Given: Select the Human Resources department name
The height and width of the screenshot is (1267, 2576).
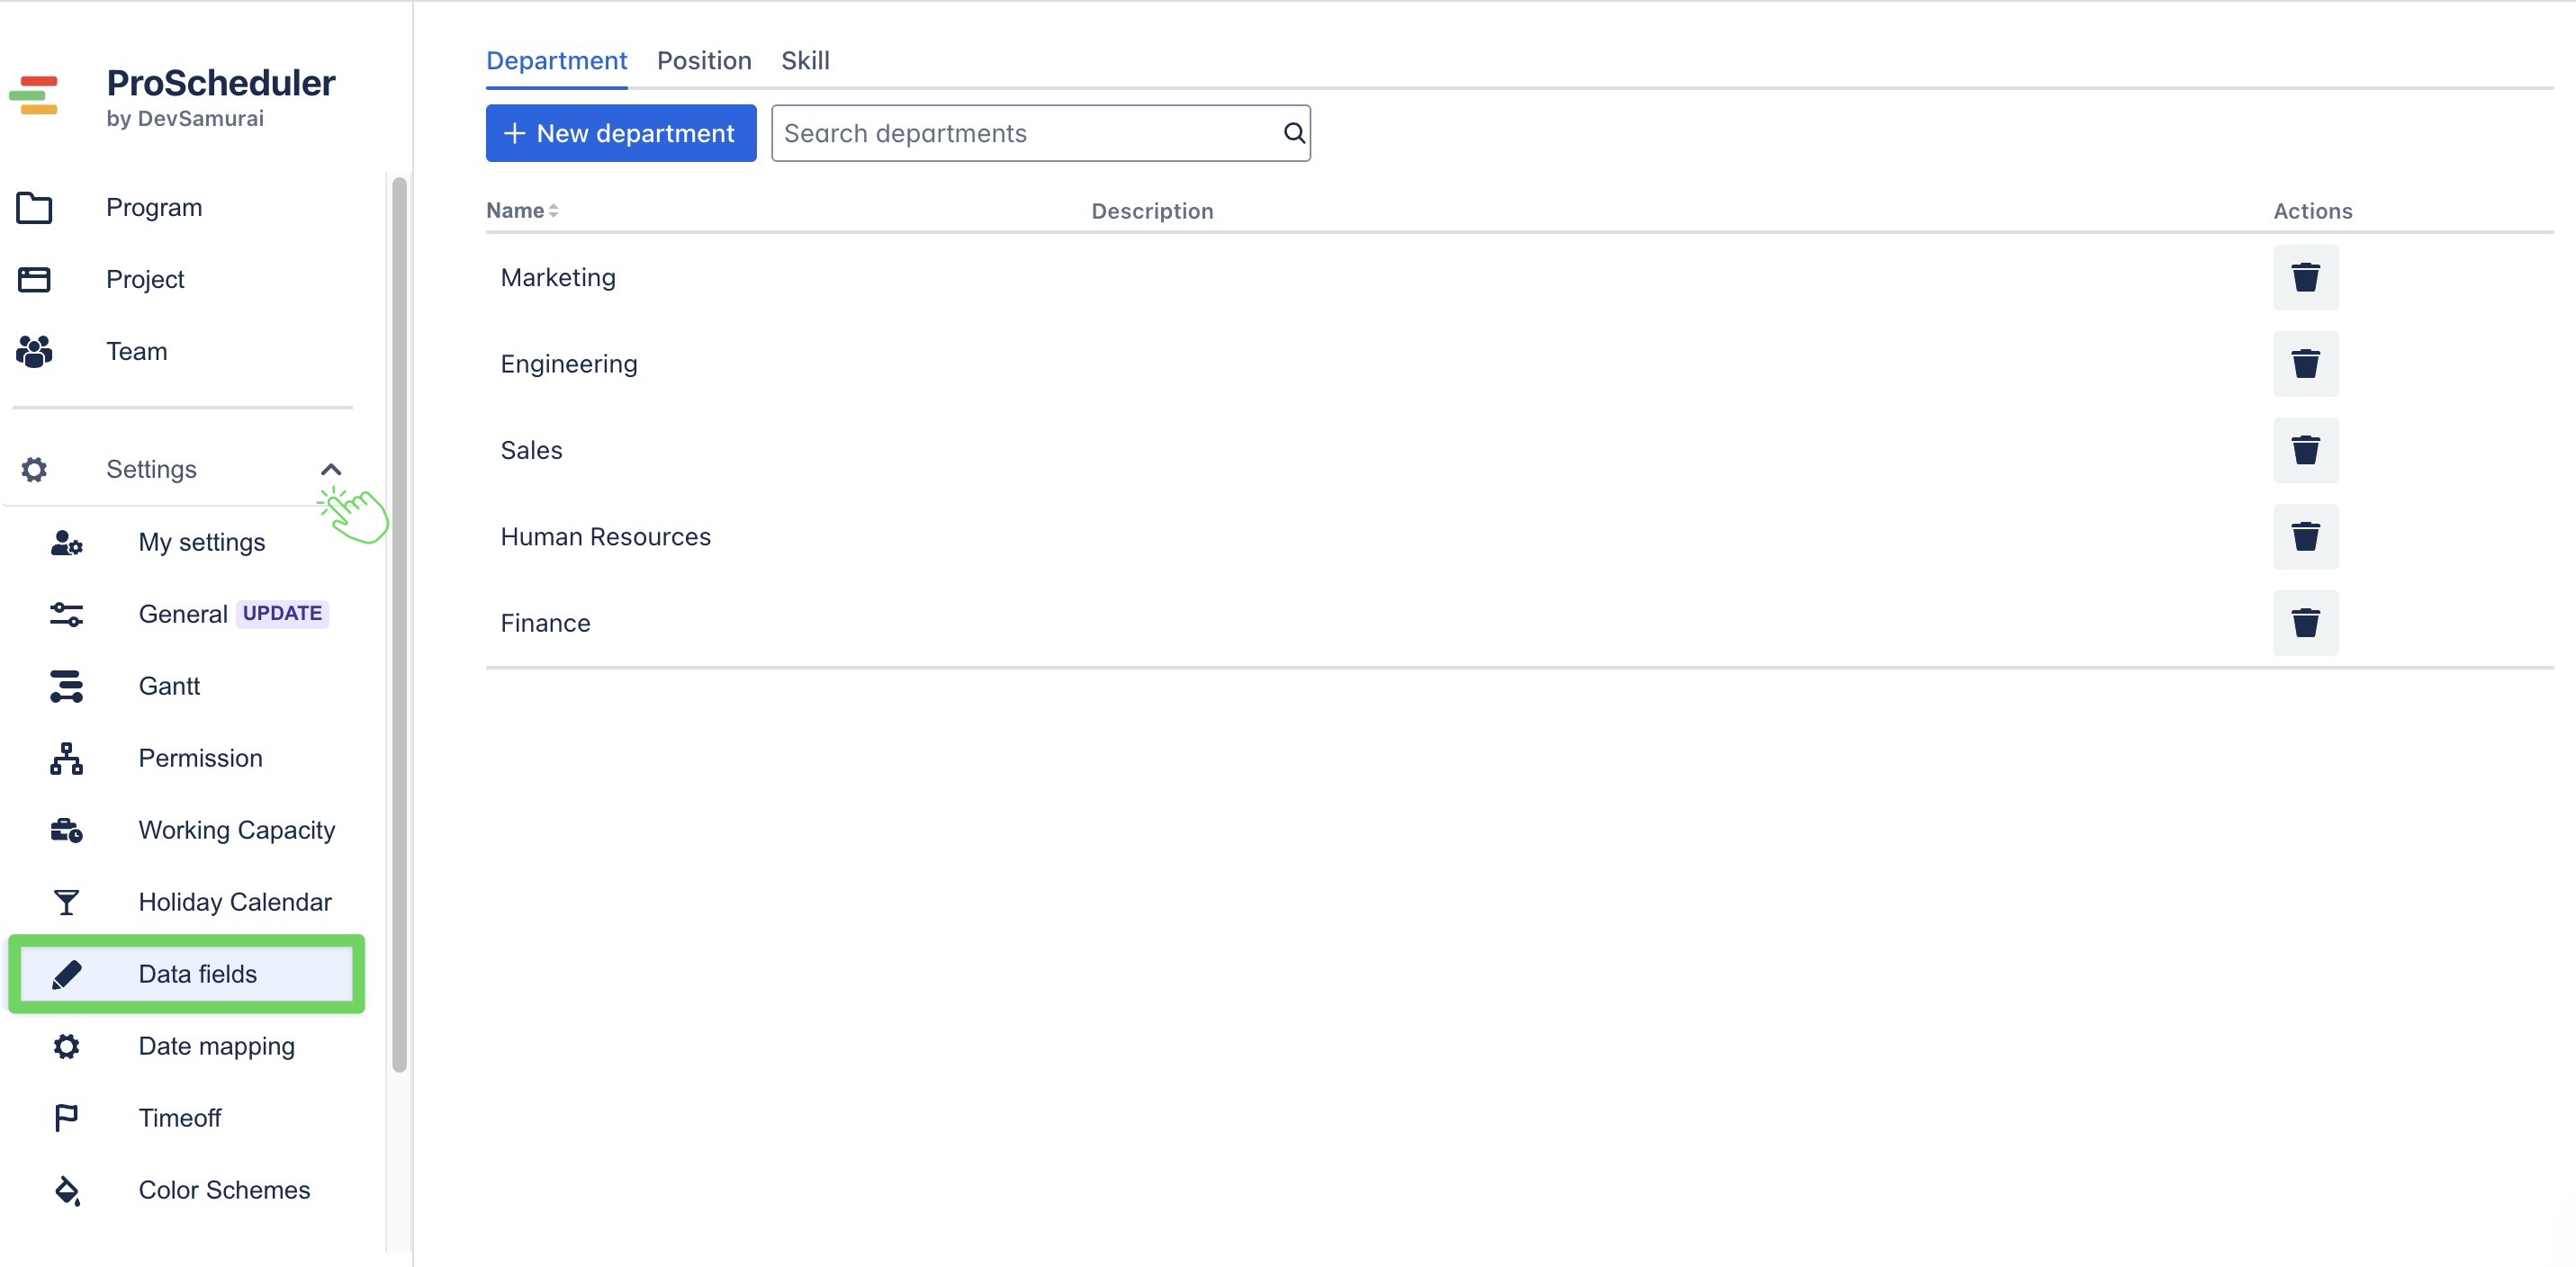Looking at the screenshot, I should (605, 537).
